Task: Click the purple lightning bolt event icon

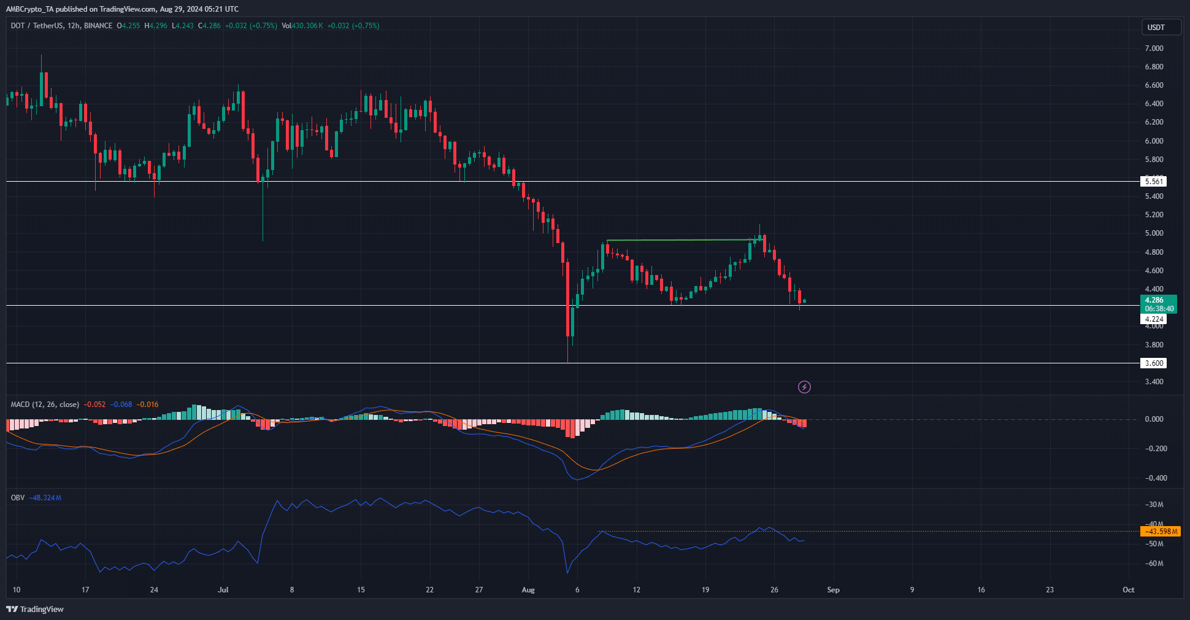Action: tap(804, 387)
